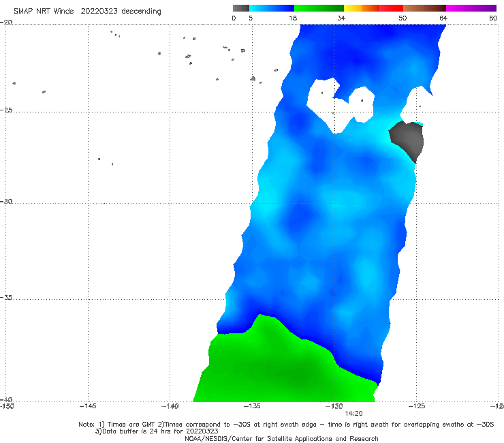Screen dimensions: 504x443
Task: Click the longitude label '-130'
Action: (x=334, y=406)
